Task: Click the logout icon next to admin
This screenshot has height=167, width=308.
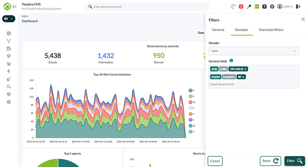Action: click(x=298, y=7)
